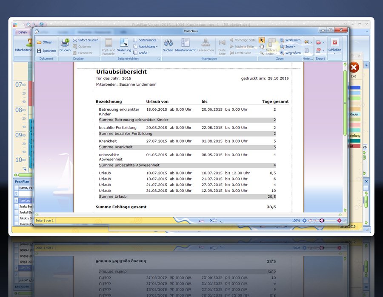Click the Krankheit entry dated 27.07.2015

click(187, 141)
